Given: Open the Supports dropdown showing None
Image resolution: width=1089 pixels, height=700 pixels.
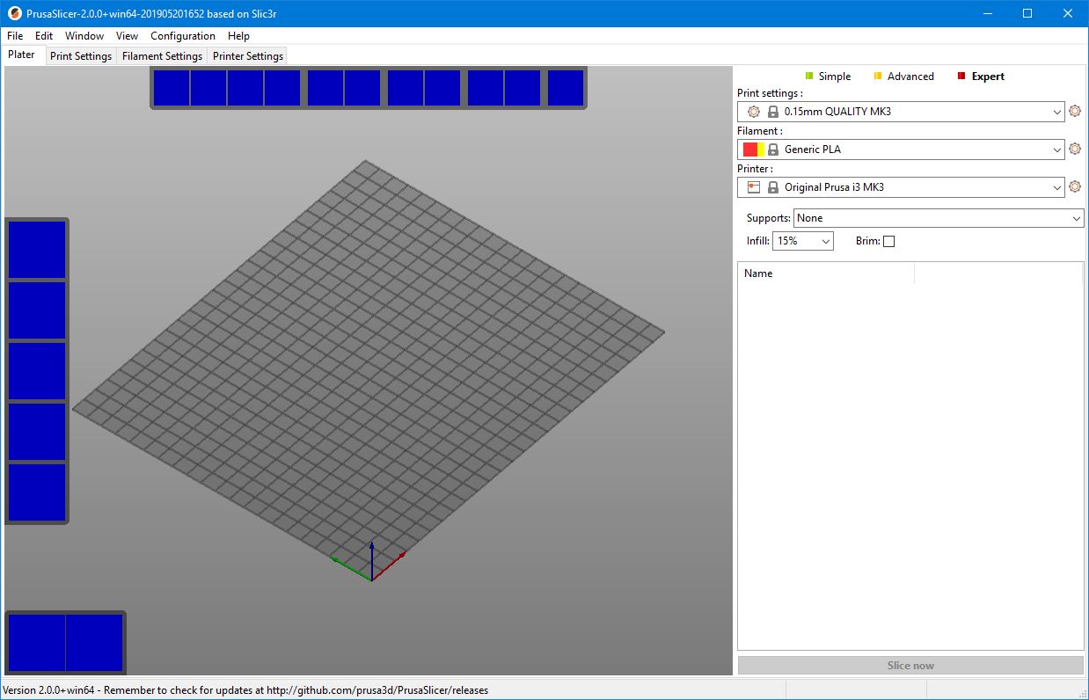Looking at the screenshot, I should tap(939, 218).
